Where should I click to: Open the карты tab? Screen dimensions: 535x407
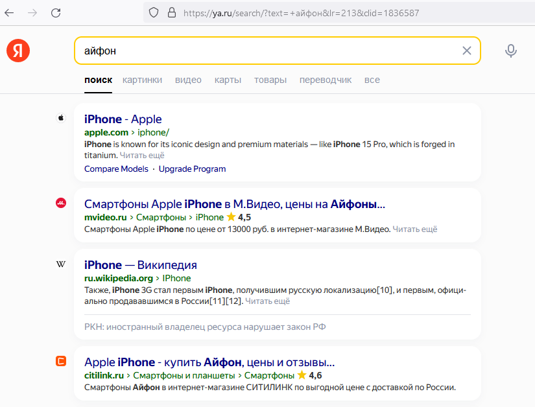[x=228, y=80]
